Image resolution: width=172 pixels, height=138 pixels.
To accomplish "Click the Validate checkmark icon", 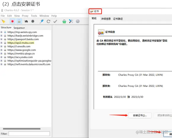I will (55, 21).
